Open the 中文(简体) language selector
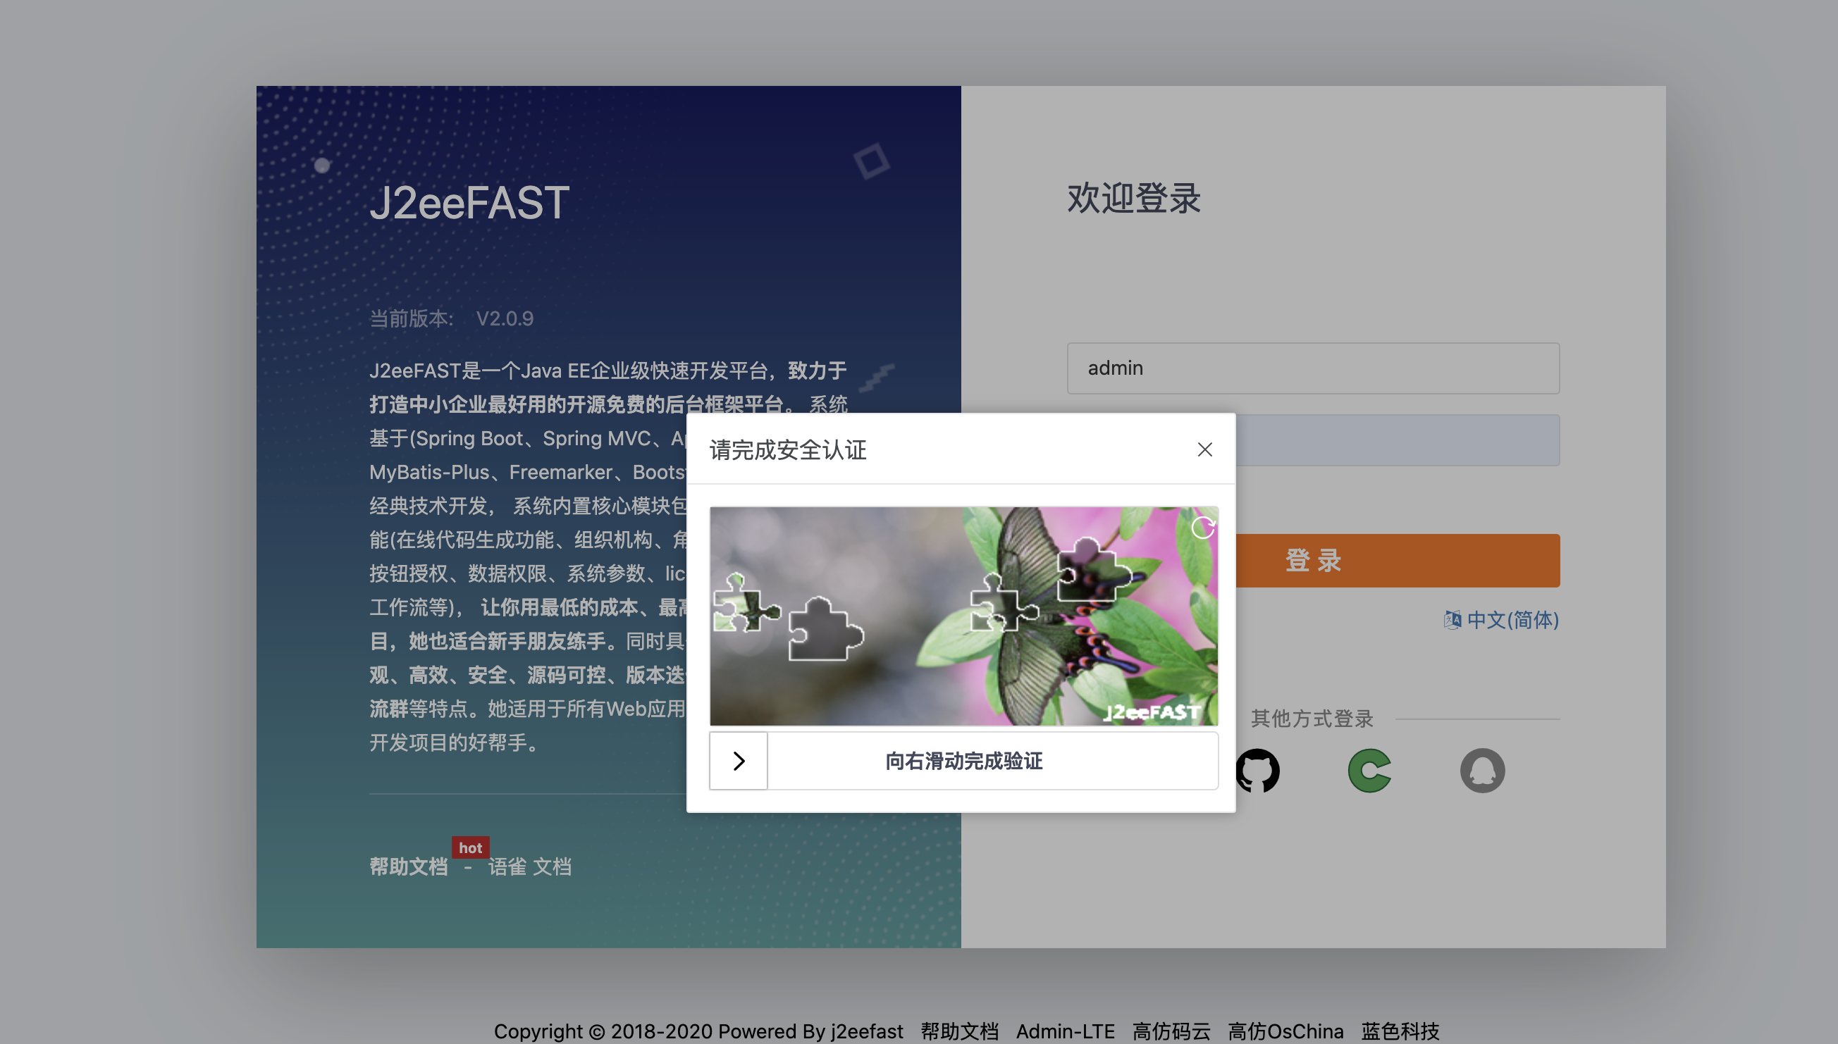 click(x=1512, y=619)
